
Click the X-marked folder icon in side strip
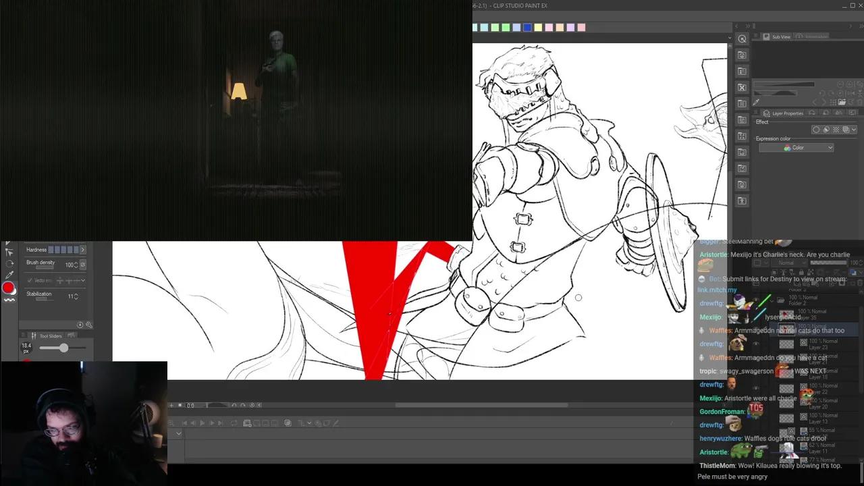pos(742,87)
